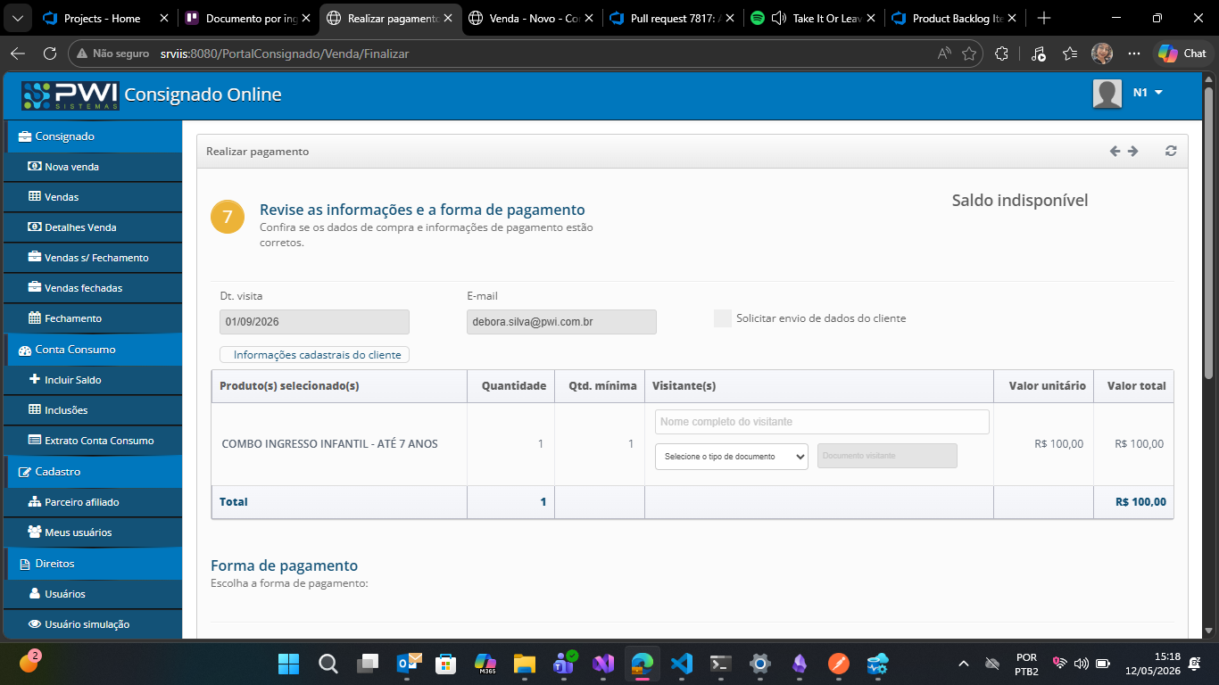Switch to Take It Or Leave tab

coord(812,18)
